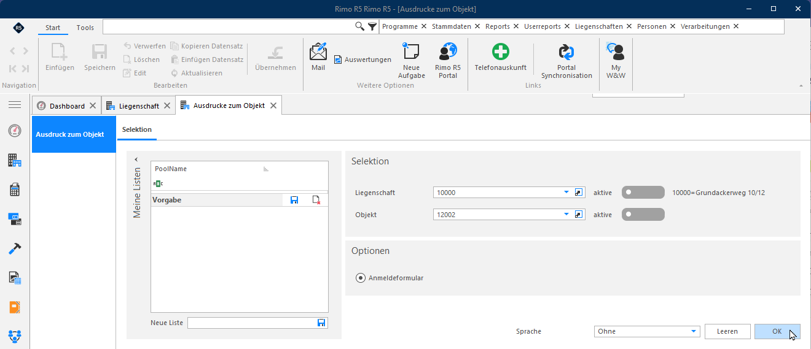Click the PoolName filter row icon
Image resolution: width=811 pixels, height=349 pixels.
point(159,183)
